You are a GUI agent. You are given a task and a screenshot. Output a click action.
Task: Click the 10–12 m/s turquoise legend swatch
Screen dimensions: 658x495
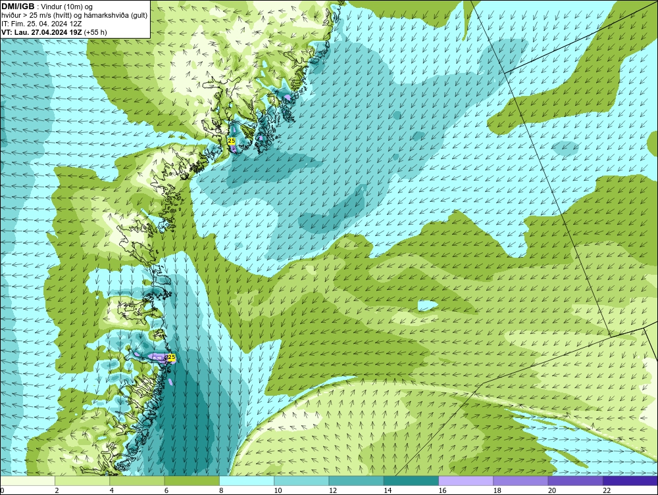[301, 481]
